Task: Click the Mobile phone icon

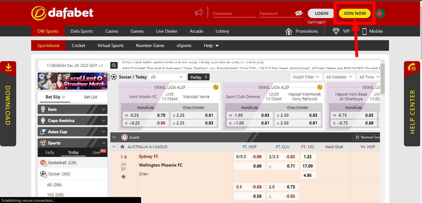Action: tap(364, 31)
